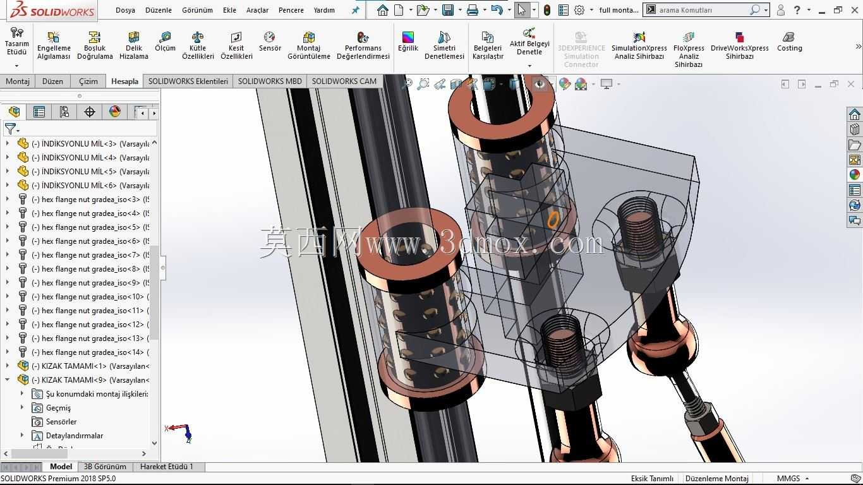Screen dimensions: 863x485
Task: Run Engelleme Algılaması interference detection
Action: 54,45
